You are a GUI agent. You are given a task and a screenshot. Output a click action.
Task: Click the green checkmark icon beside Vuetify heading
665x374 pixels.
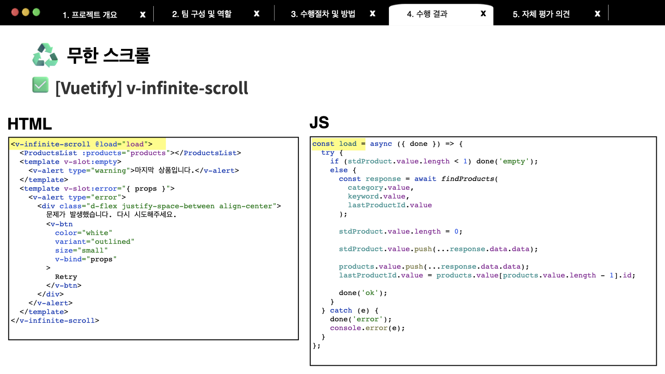[x=41, y=84]
